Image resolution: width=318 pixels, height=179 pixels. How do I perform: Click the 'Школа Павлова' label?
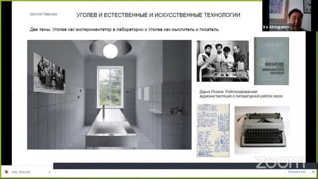43,14
